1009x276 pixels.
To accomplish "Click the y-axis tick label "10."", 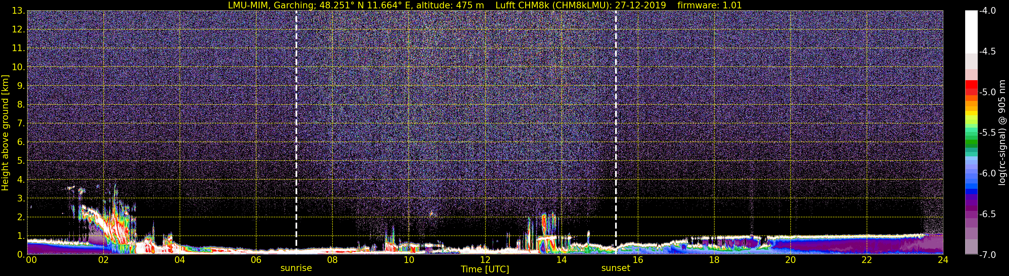I will tap(18, 67).
